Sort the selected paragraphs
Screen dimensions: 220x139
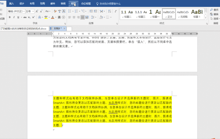tap(110, 11)
